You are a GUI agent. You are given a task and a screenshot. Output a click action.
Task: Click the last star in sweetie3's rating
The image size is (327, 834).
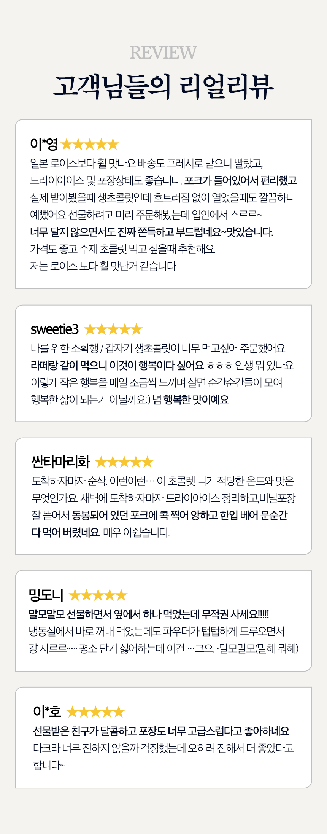pyautogui.click(x=137, y=329)
